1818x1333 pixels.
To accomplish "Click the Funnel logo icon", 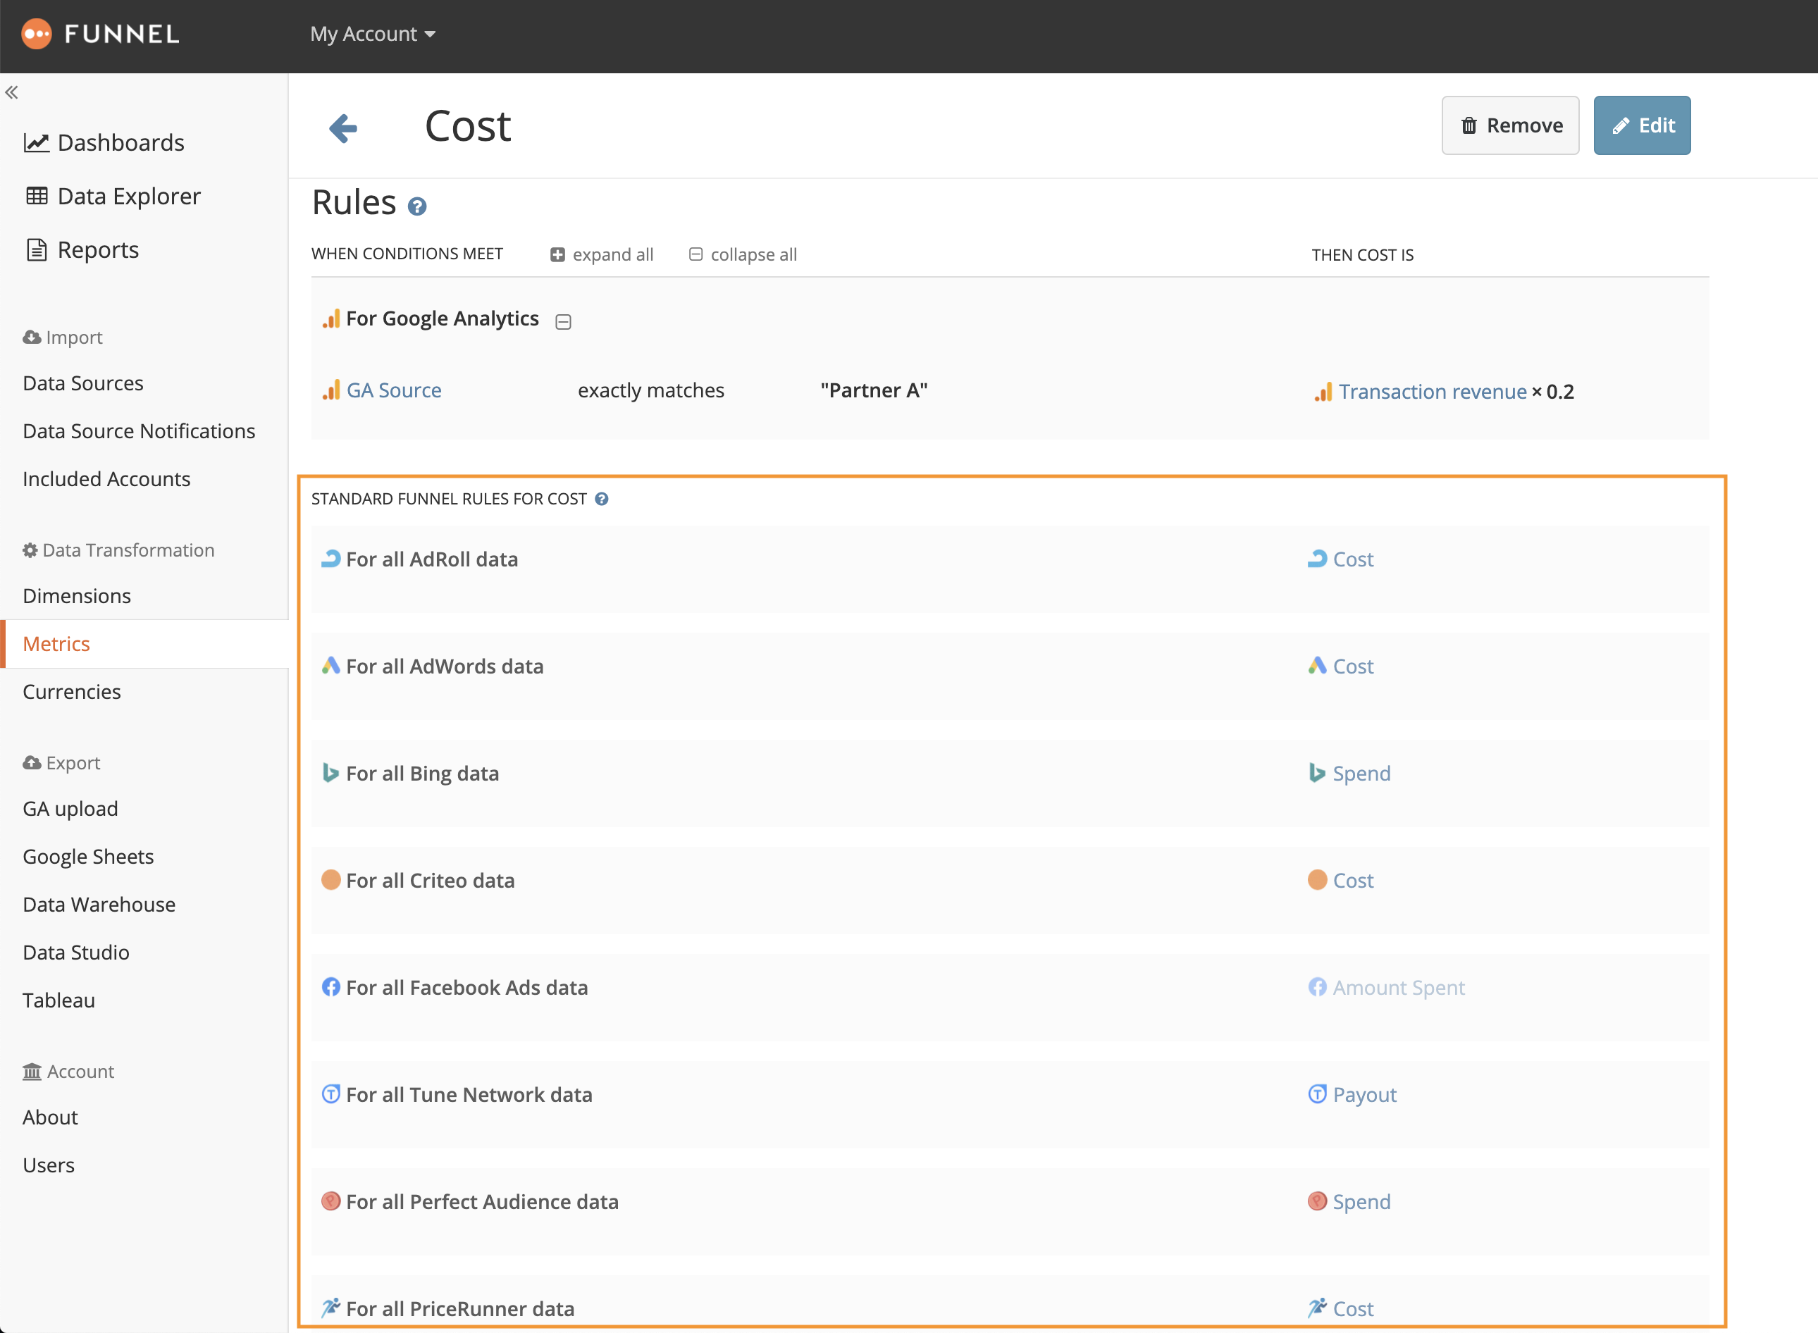I will 37,33.
